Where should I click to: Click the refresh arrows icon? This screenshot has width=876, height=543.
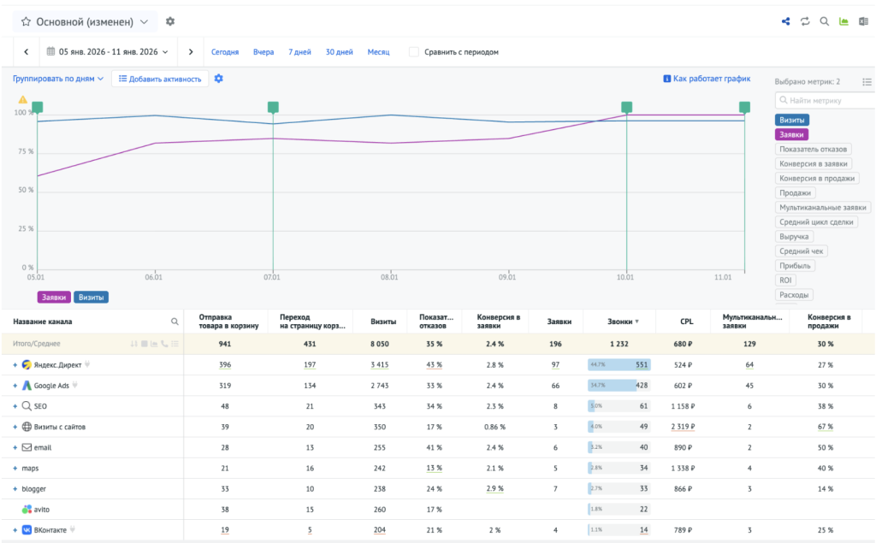(x=805, y=21)
